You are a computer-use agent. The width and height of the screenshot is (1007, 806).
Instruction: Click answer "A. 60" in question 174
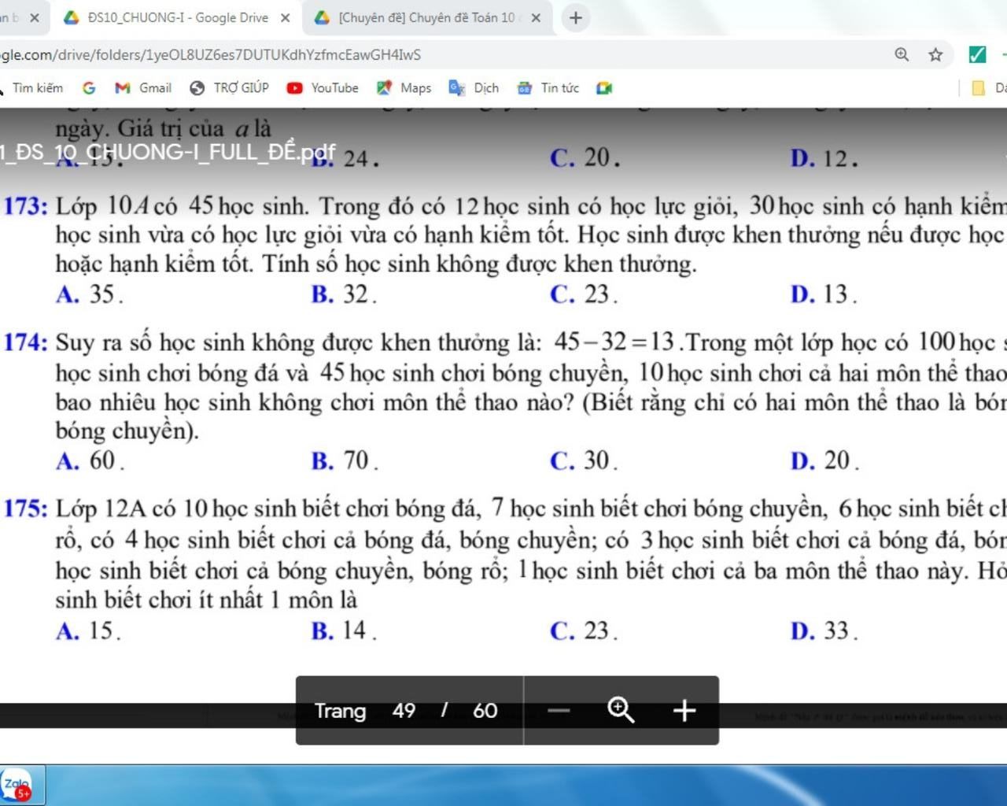(x=90, y=460)
